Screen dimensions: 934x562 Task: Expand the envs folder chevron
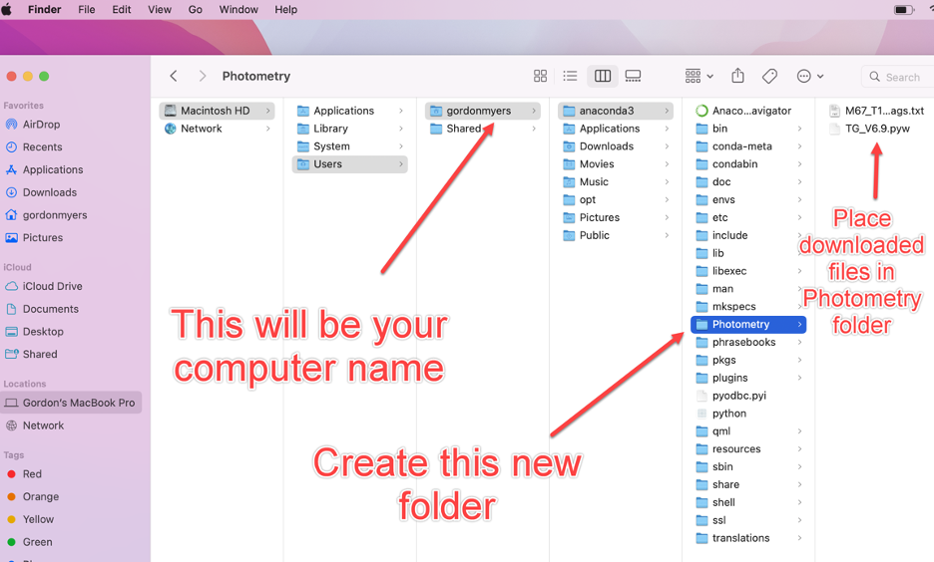799,200
